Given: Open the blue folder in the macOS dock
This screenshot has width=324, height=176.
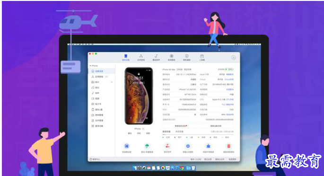Looking at the screenshot, I should point(188,168).
